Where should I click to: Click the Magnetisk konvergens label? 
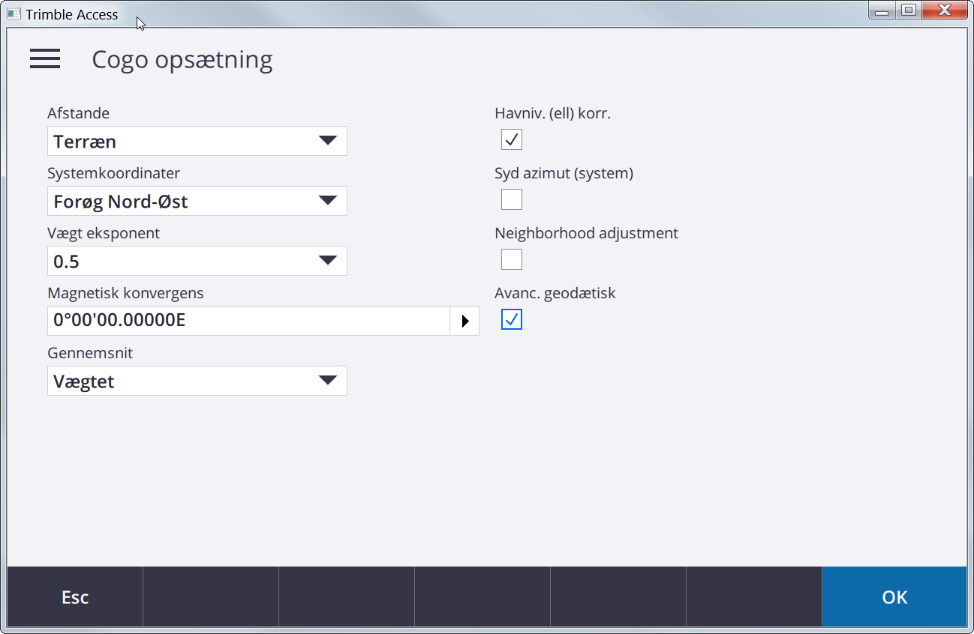click(125, 293)
